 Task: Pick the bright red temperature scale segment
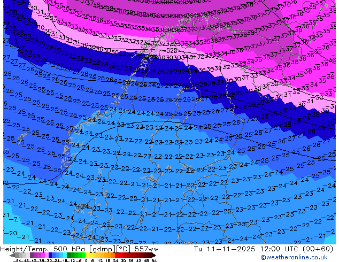pos(117,256)
